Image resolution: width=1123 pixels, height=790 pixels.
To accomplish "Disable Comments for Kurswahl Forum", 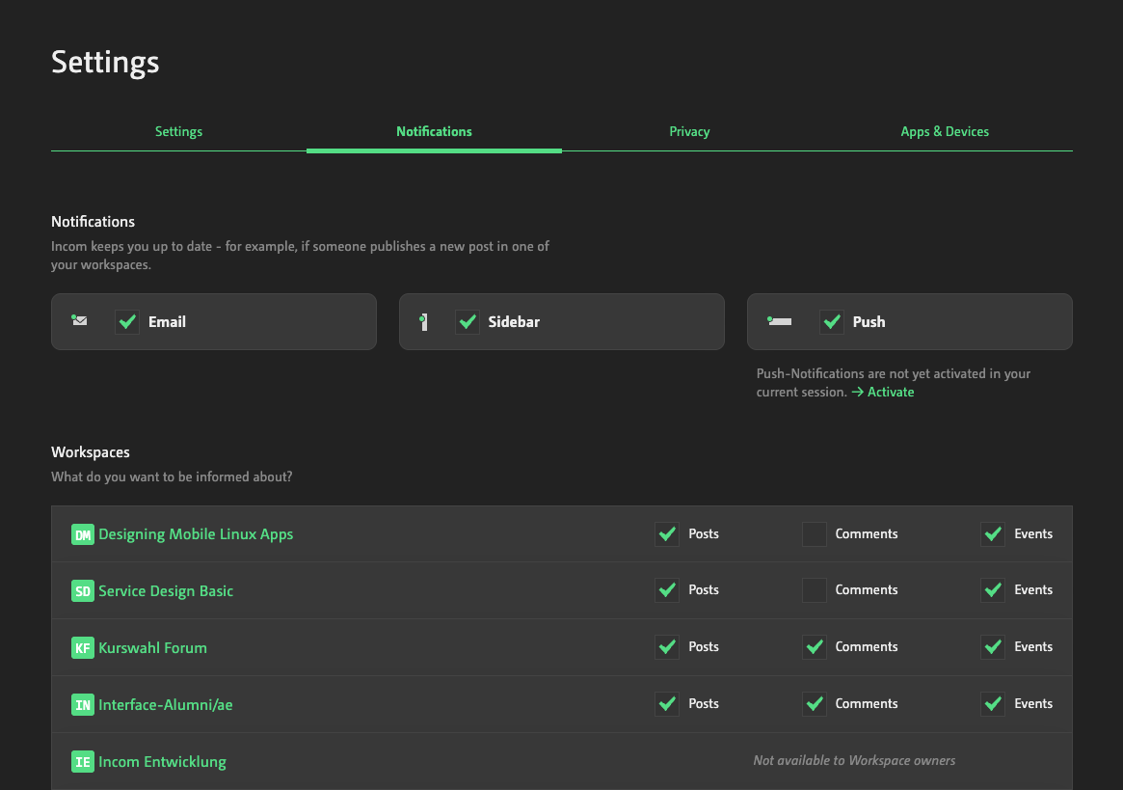I will click(x=815, y=646).
